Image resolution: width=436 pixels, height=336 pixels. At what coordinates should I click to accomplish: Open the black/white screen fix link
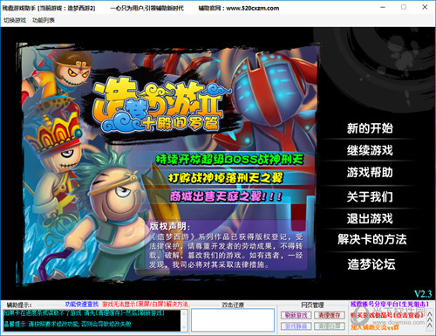pyautogui.click(x=145, y=305)
